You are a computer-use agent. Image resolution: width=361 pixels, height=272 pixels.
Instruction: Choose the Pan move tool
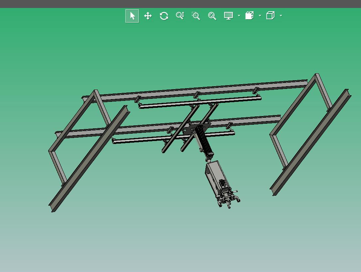point(148,16)
